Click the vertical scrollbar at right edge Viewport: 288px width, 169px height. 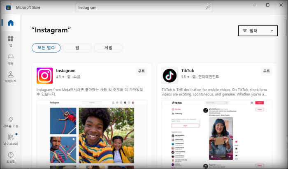point(286,28)
